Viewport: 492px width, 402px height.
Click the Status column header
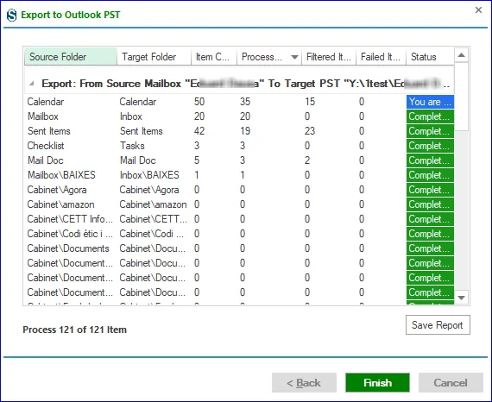(430, 57)
